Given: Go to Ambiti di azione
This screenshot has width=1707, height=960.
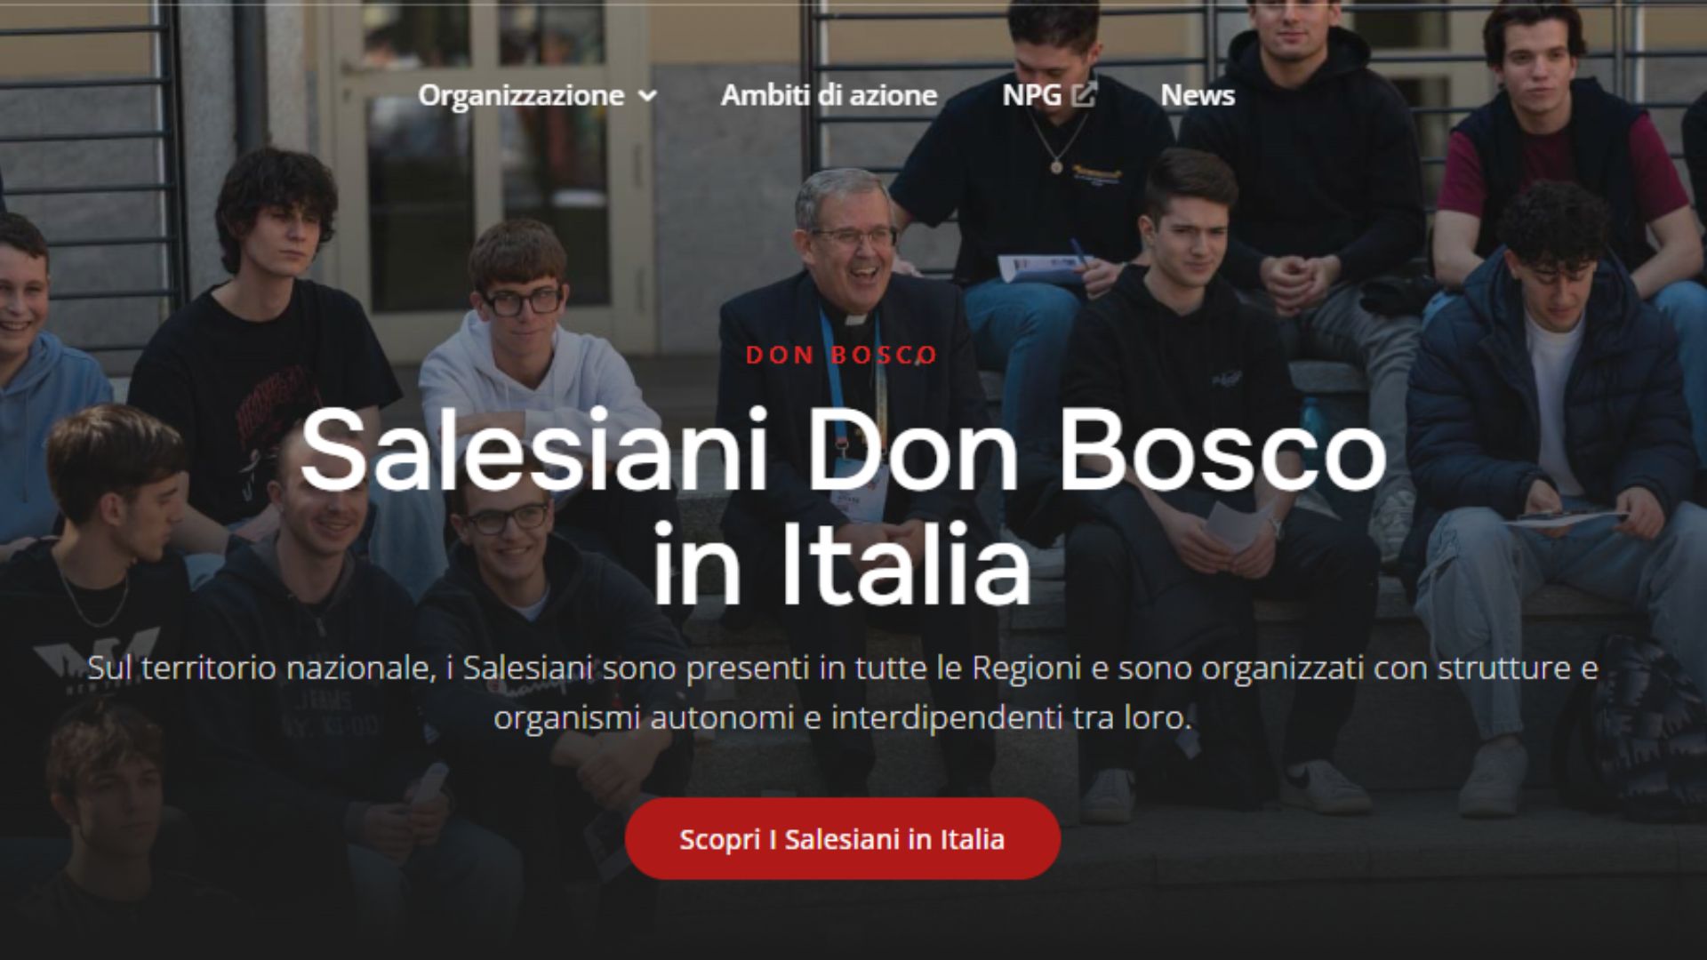Looking at the screenshot, I should 829,95.
